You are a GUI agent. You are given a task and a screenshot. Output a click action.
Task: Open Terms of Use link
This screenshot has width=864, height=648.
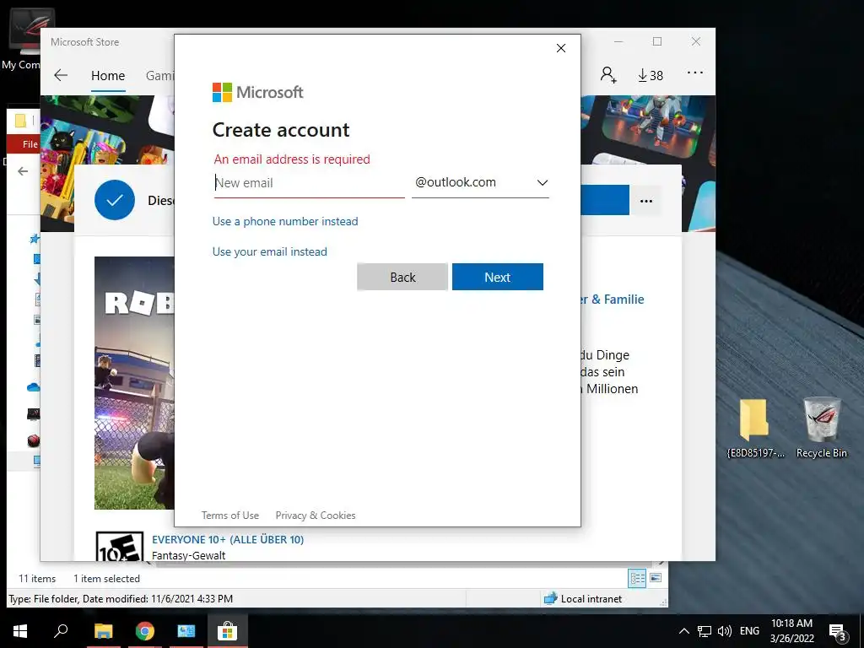(229, 516)
